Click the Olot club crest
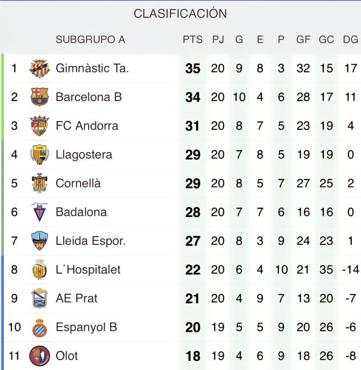361x370 pixels. [39, 356]
